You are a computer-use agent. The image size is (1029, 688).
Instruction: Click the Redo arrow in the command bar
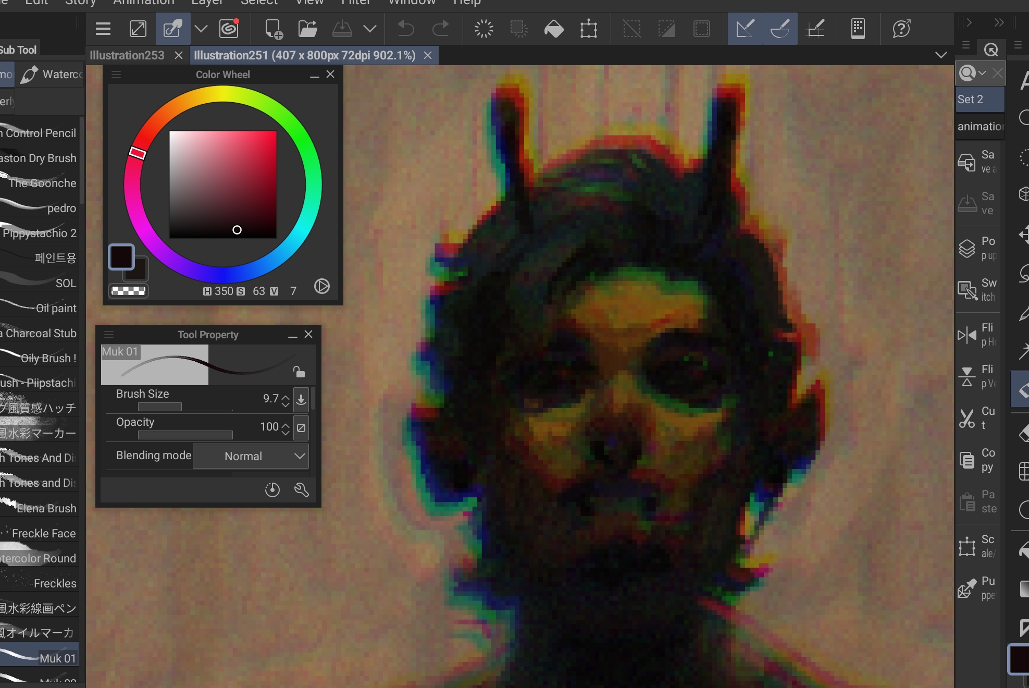pos(440,29)
